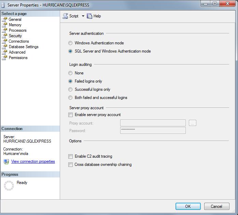The height and width of the screenshot is (215, 238).
Task: Click the Permissions page icon
Action: click(x=4, y=58)
